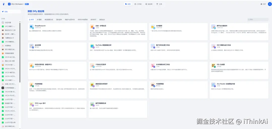Image resolution: width=272 pixels, height=129 pixels.
Task: Open the 插件 plugins button
Action: (x=263, y=4)
